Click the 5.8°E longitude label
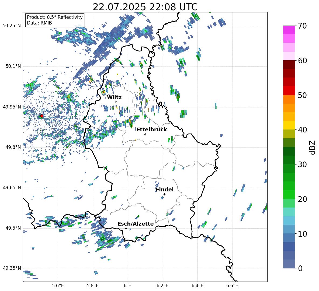The width and height of the screenshot is (319, 291). [x=93, y=286]
